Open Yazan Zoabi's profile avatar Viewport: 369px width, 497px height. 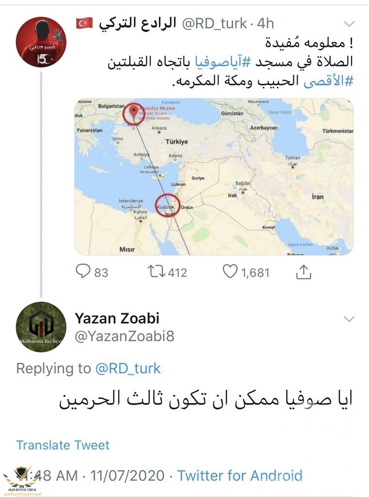[x=41, y=326]
